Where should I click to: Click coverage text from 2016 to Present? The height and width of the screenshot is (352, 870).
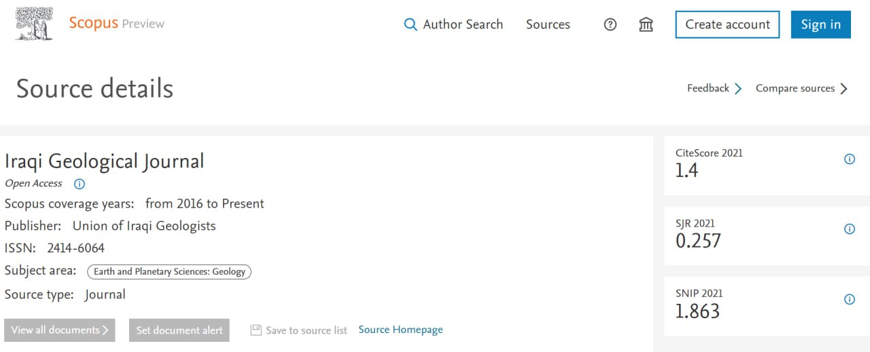click(x=205, y=203)
